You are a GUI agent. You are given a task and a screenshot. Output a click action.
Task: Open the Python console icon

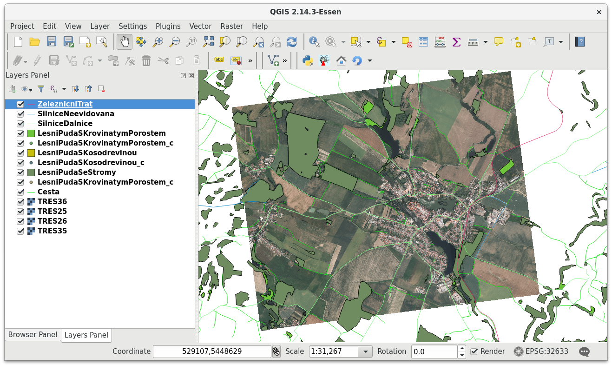308,60
